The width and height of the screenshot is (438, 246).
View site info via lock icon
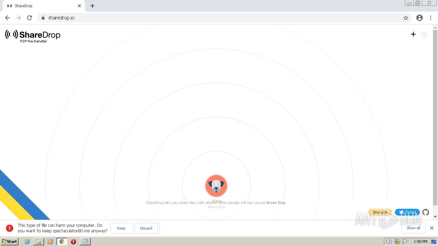coord(43,18)
